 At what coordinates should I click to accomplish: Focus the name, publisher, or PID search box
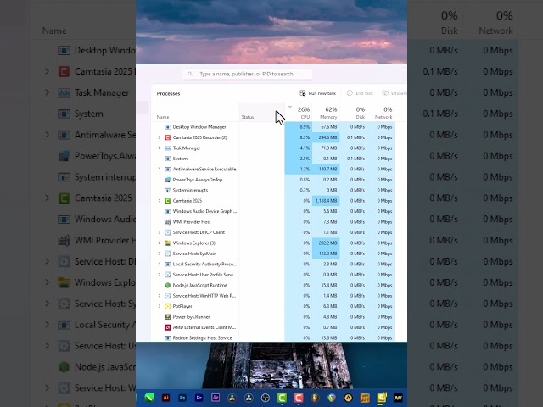tap(247, 74)
